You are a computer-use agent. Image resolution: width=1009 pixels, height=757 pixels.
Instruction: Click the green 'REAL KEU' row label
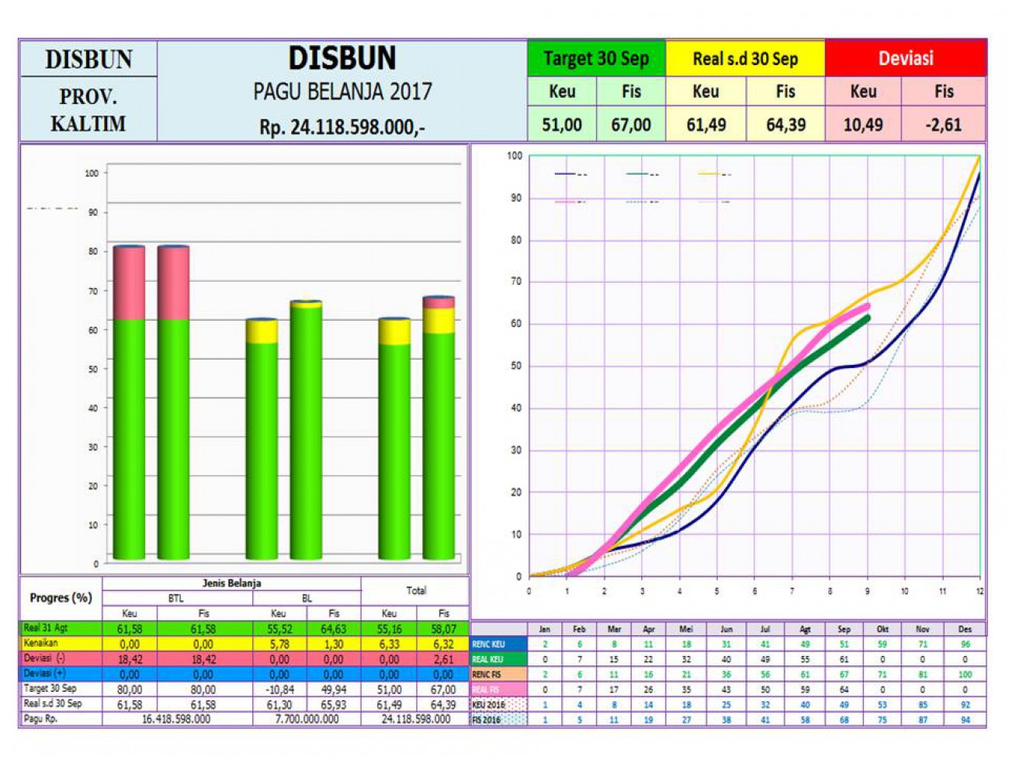pos(498,659)
